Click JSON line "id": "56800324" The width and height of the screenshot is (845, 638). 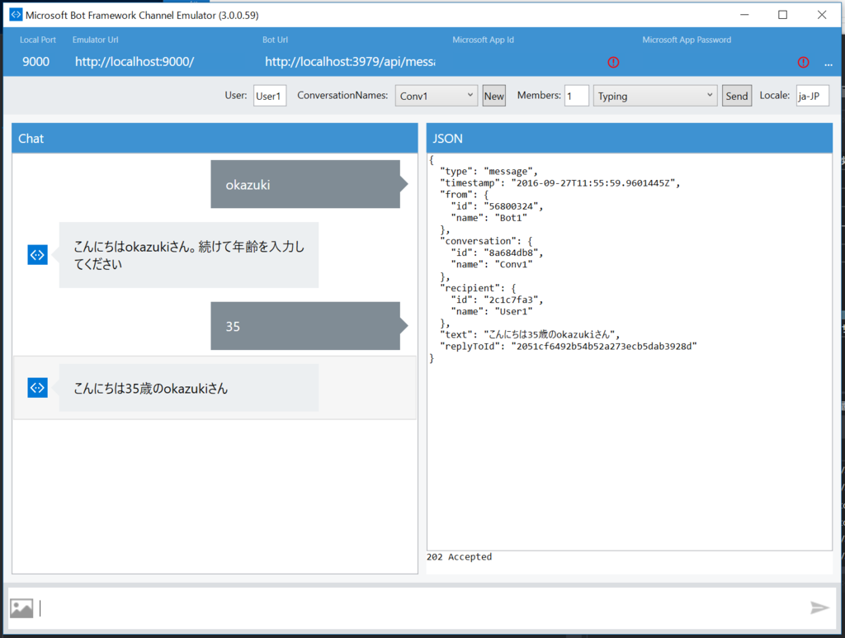tap(497, 206)
